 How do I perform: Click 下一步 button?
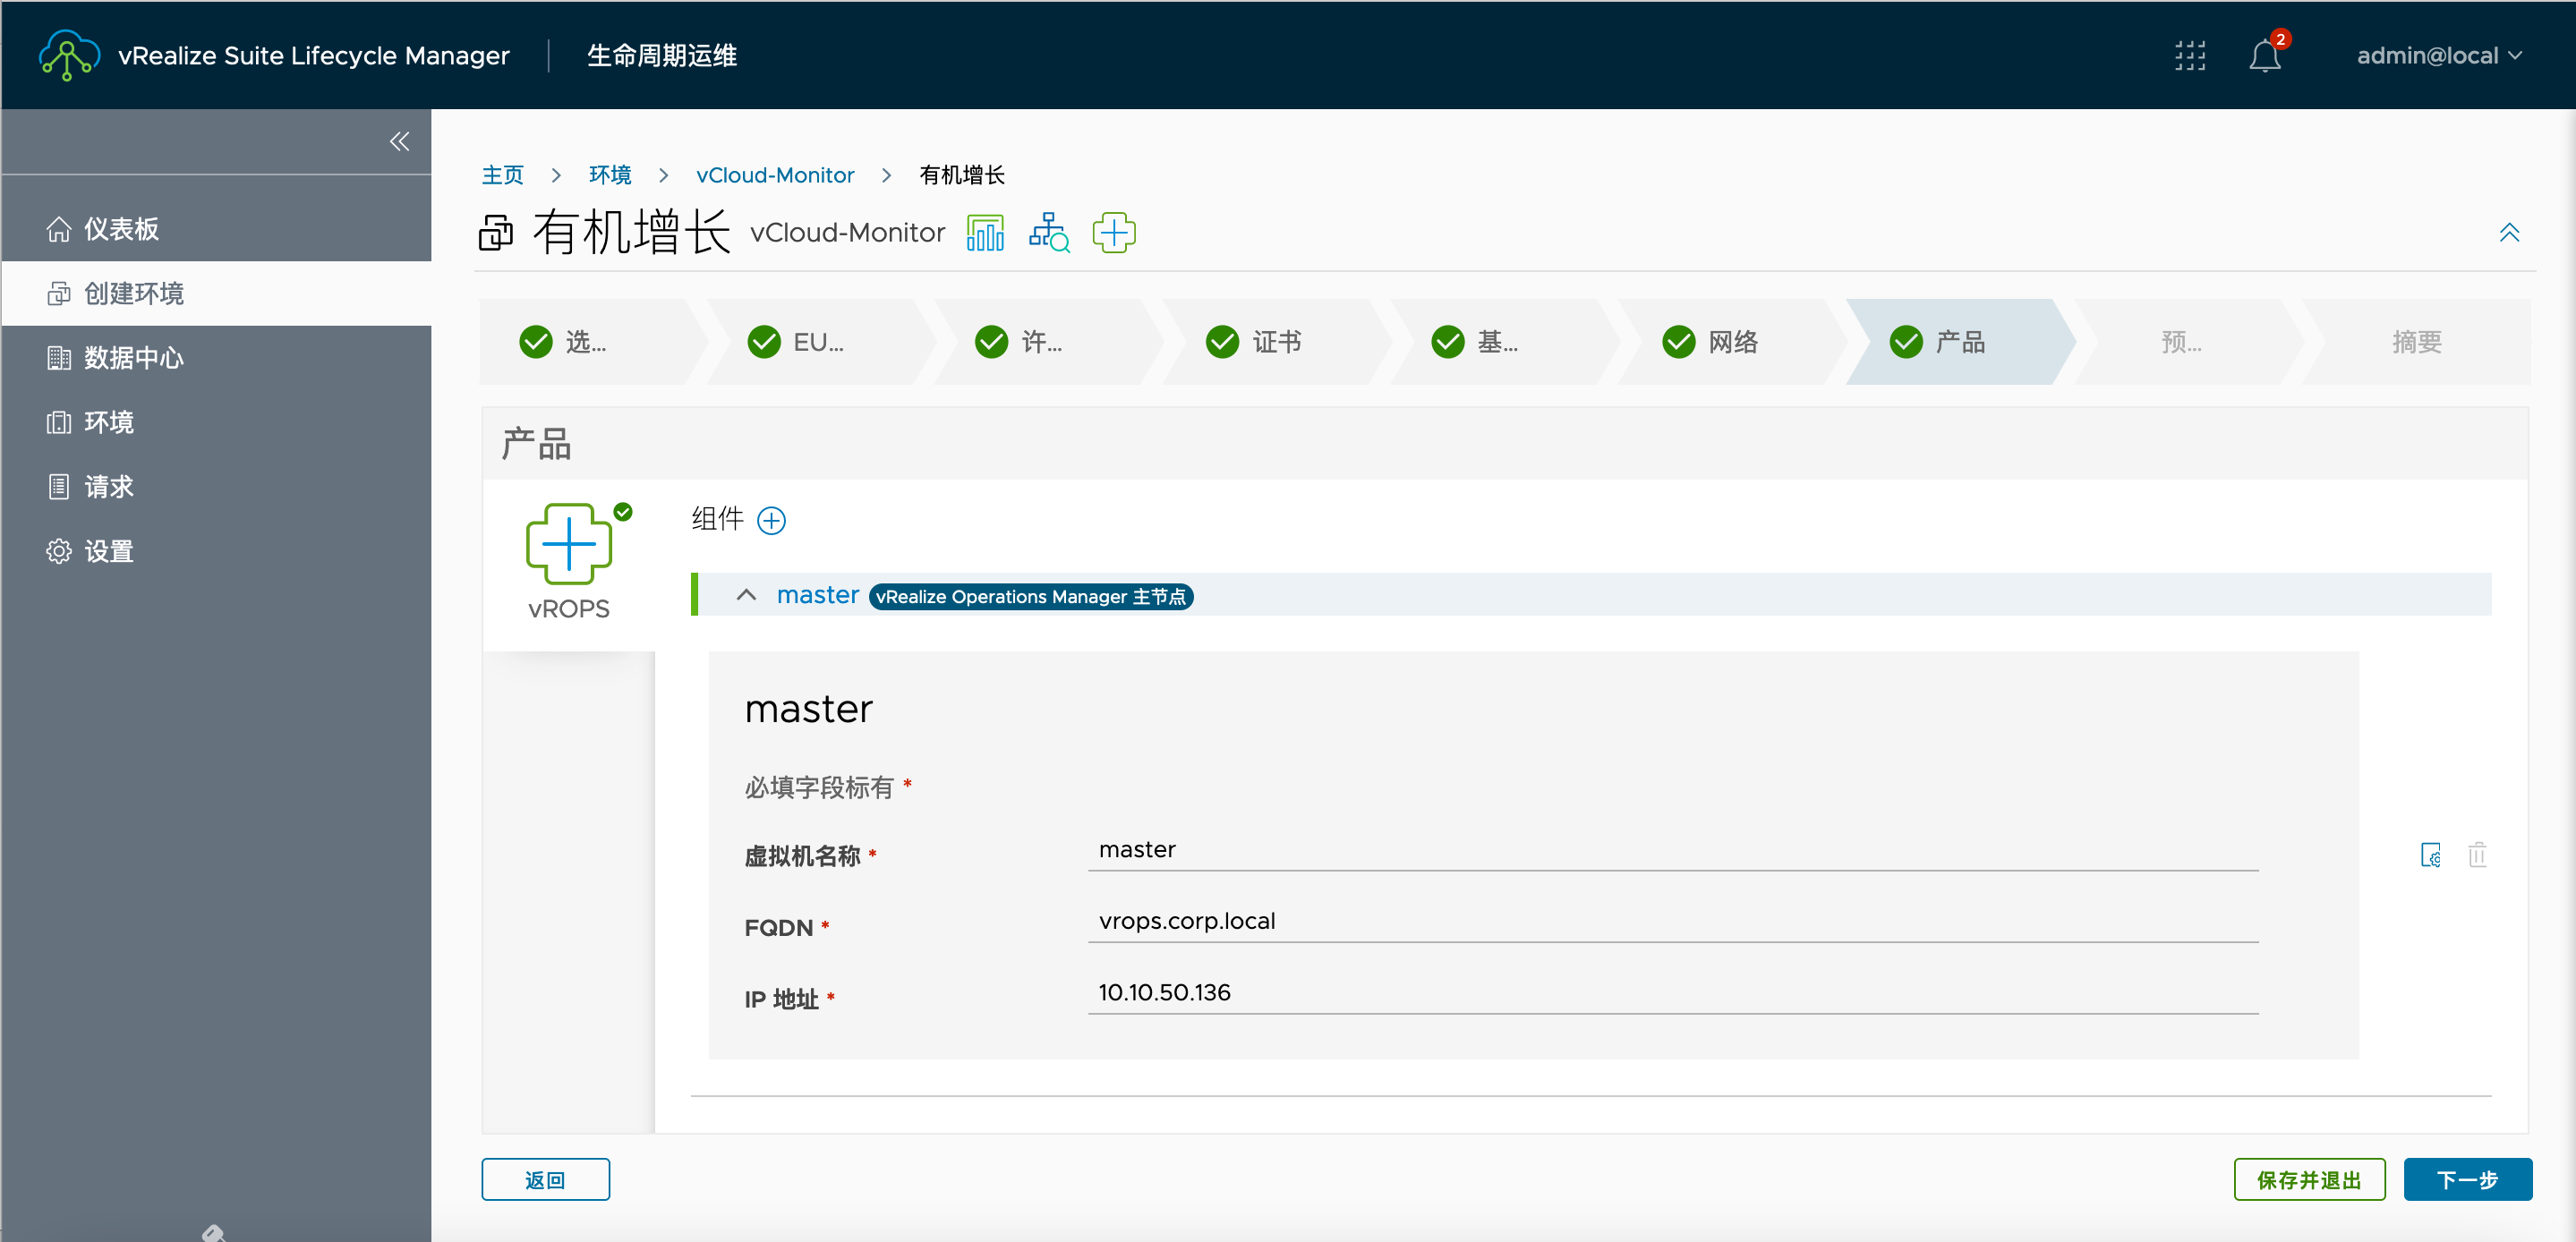tap(2467, 1180)
